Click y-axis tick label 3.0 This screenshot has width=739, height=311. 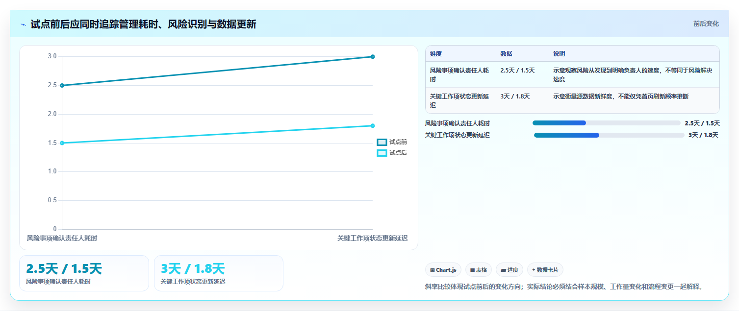tap(52, 56)
